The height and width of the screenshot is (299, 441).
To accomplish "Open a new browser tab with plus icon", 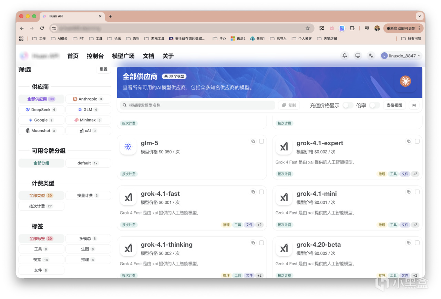I will click(x=110, y=16).
